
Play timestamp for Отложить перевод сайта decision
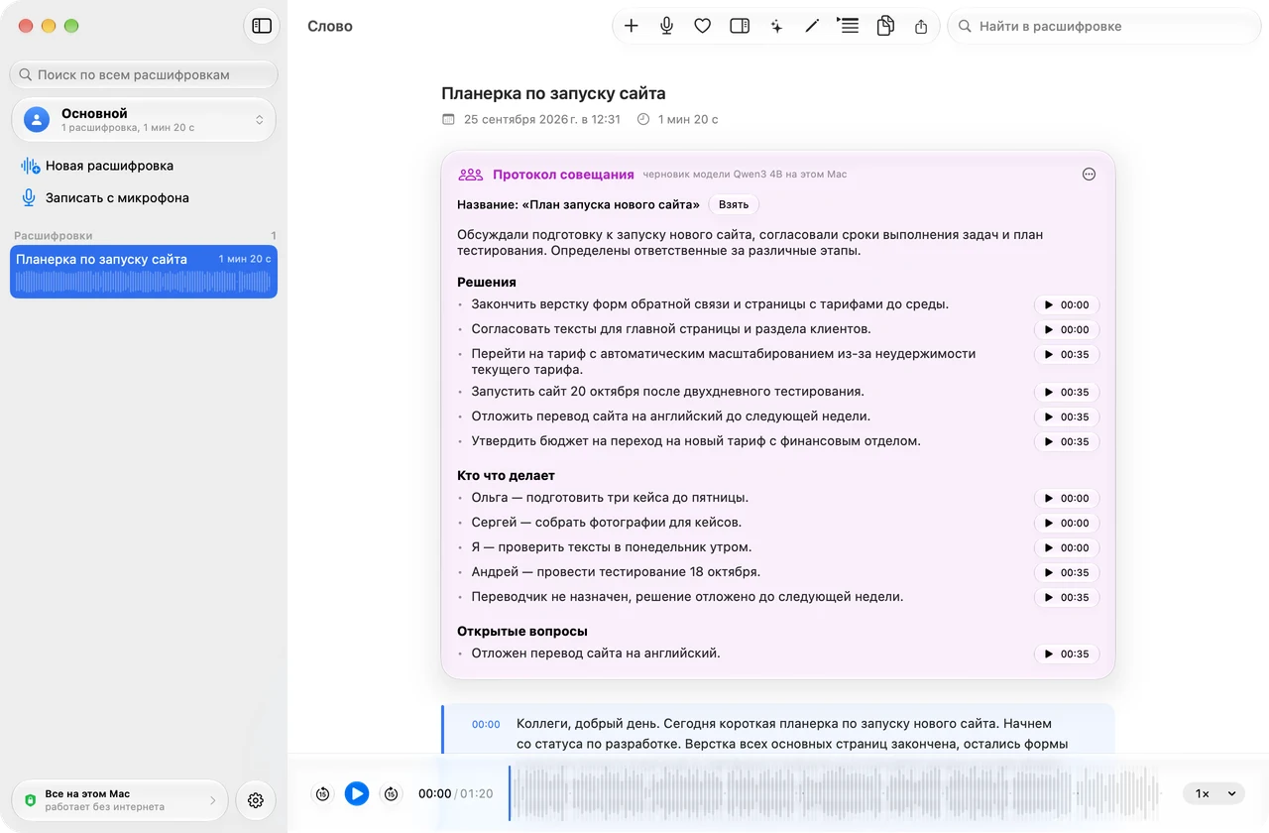1067,416
